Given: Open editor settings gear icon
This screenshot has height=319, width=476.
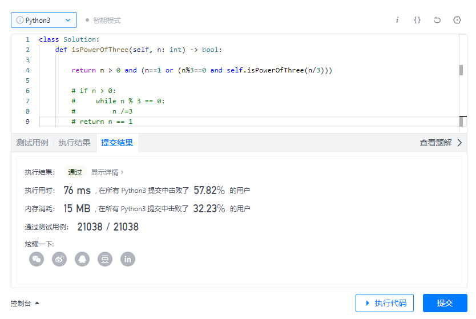Looking at the screenshot, I should click(x=457, y=20).
